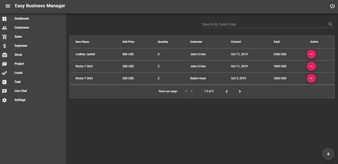The image size is (338, 164).
Task: Remove Robin Hood's Rocky T Shirt sale
Action: 311,78
